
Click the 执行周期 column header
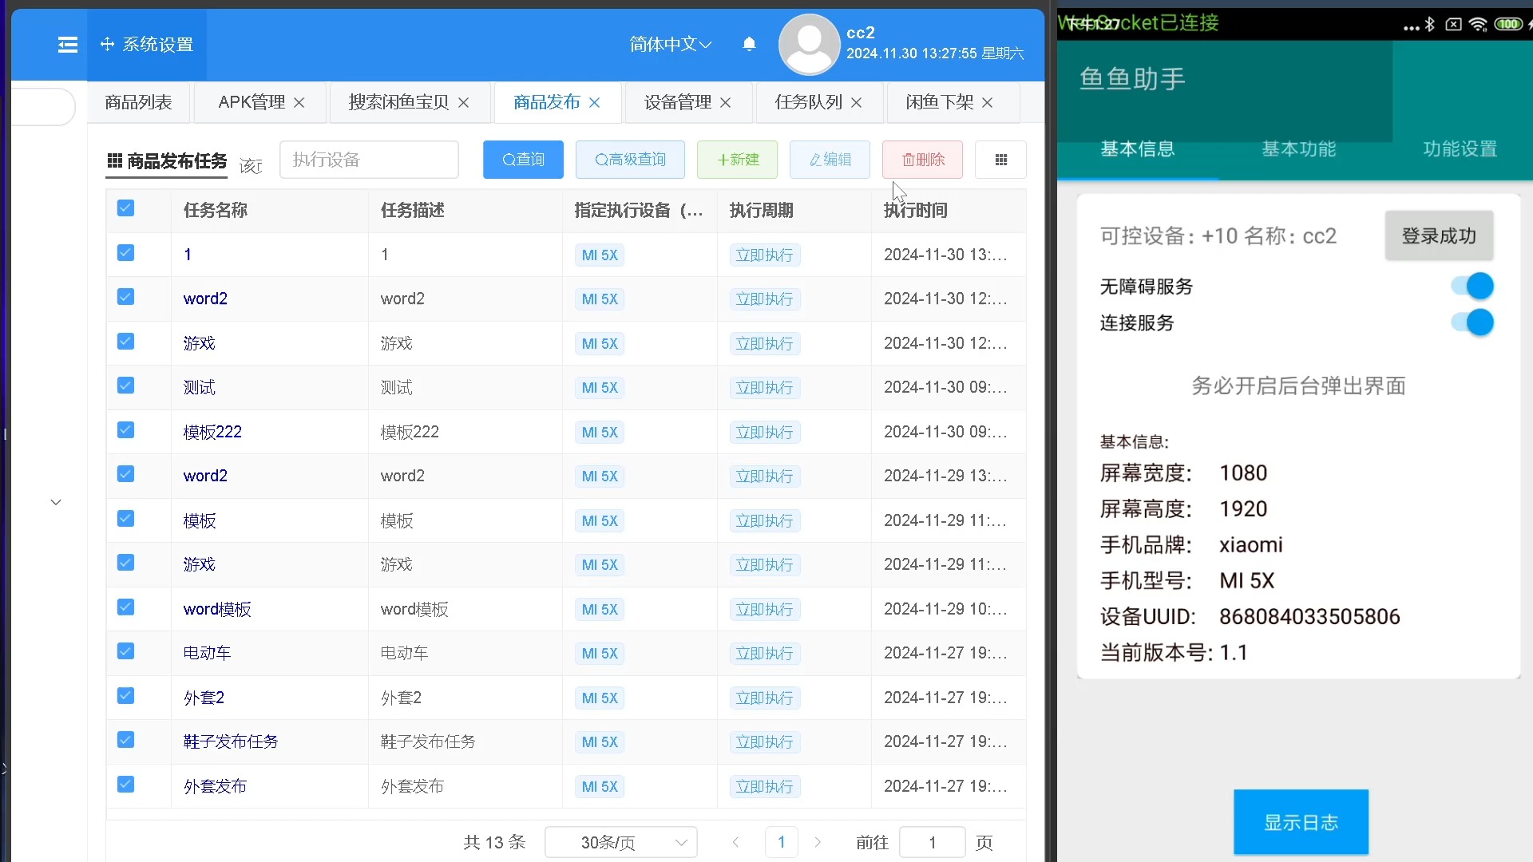click(762, 210)
